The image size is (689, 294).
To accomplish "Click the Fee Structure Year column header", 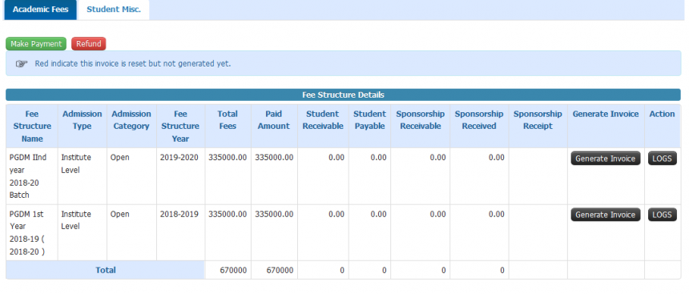I will (180, 126).
